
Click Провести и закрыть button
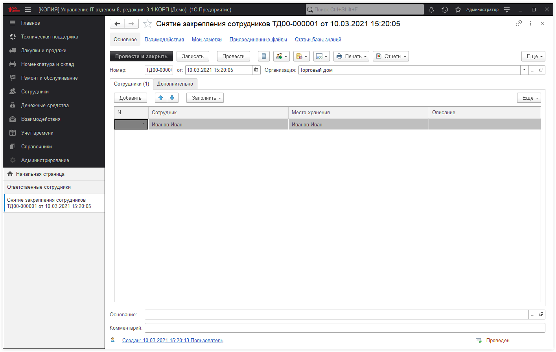point(141,57)
